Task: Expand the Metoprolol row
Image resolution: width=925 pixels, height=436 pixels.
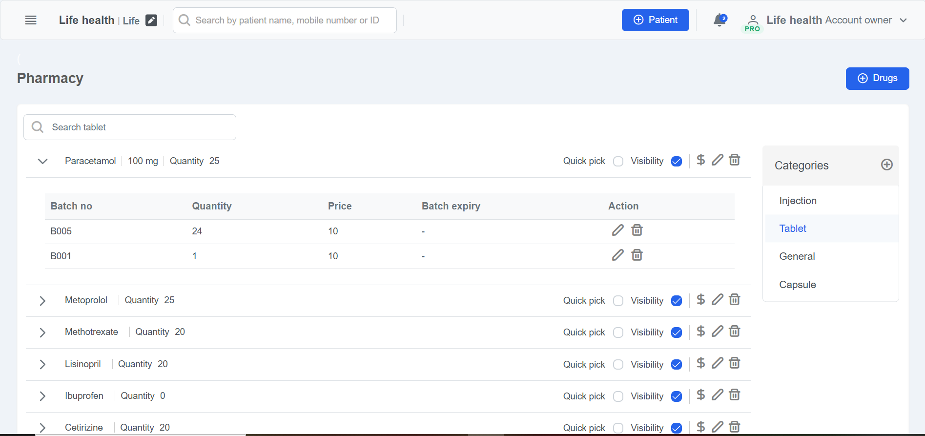Action: (43, 301)
